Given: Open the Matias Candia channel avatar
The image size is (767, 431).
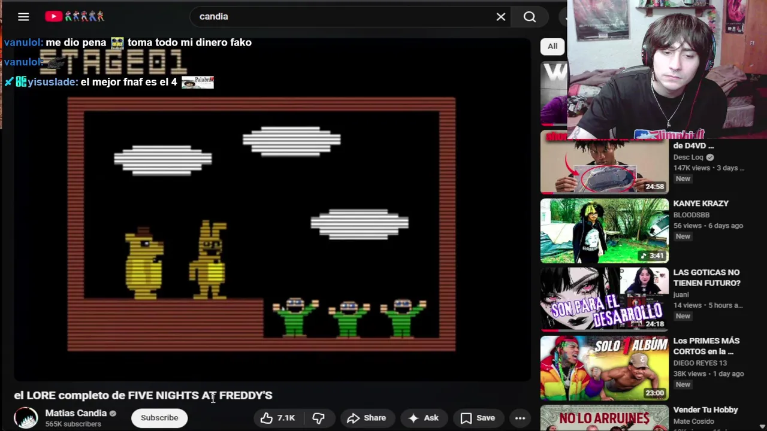Looking at the screenshot, I should coord(26,418).
